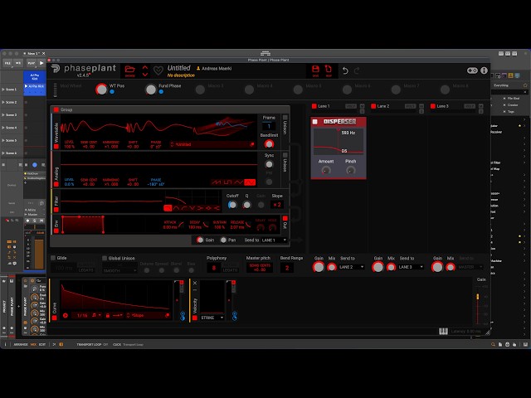Screen dimensions: 531x398
Task: Open Lane 2 Send to LANE 3 dropdown
Action: tap(411, 267)
